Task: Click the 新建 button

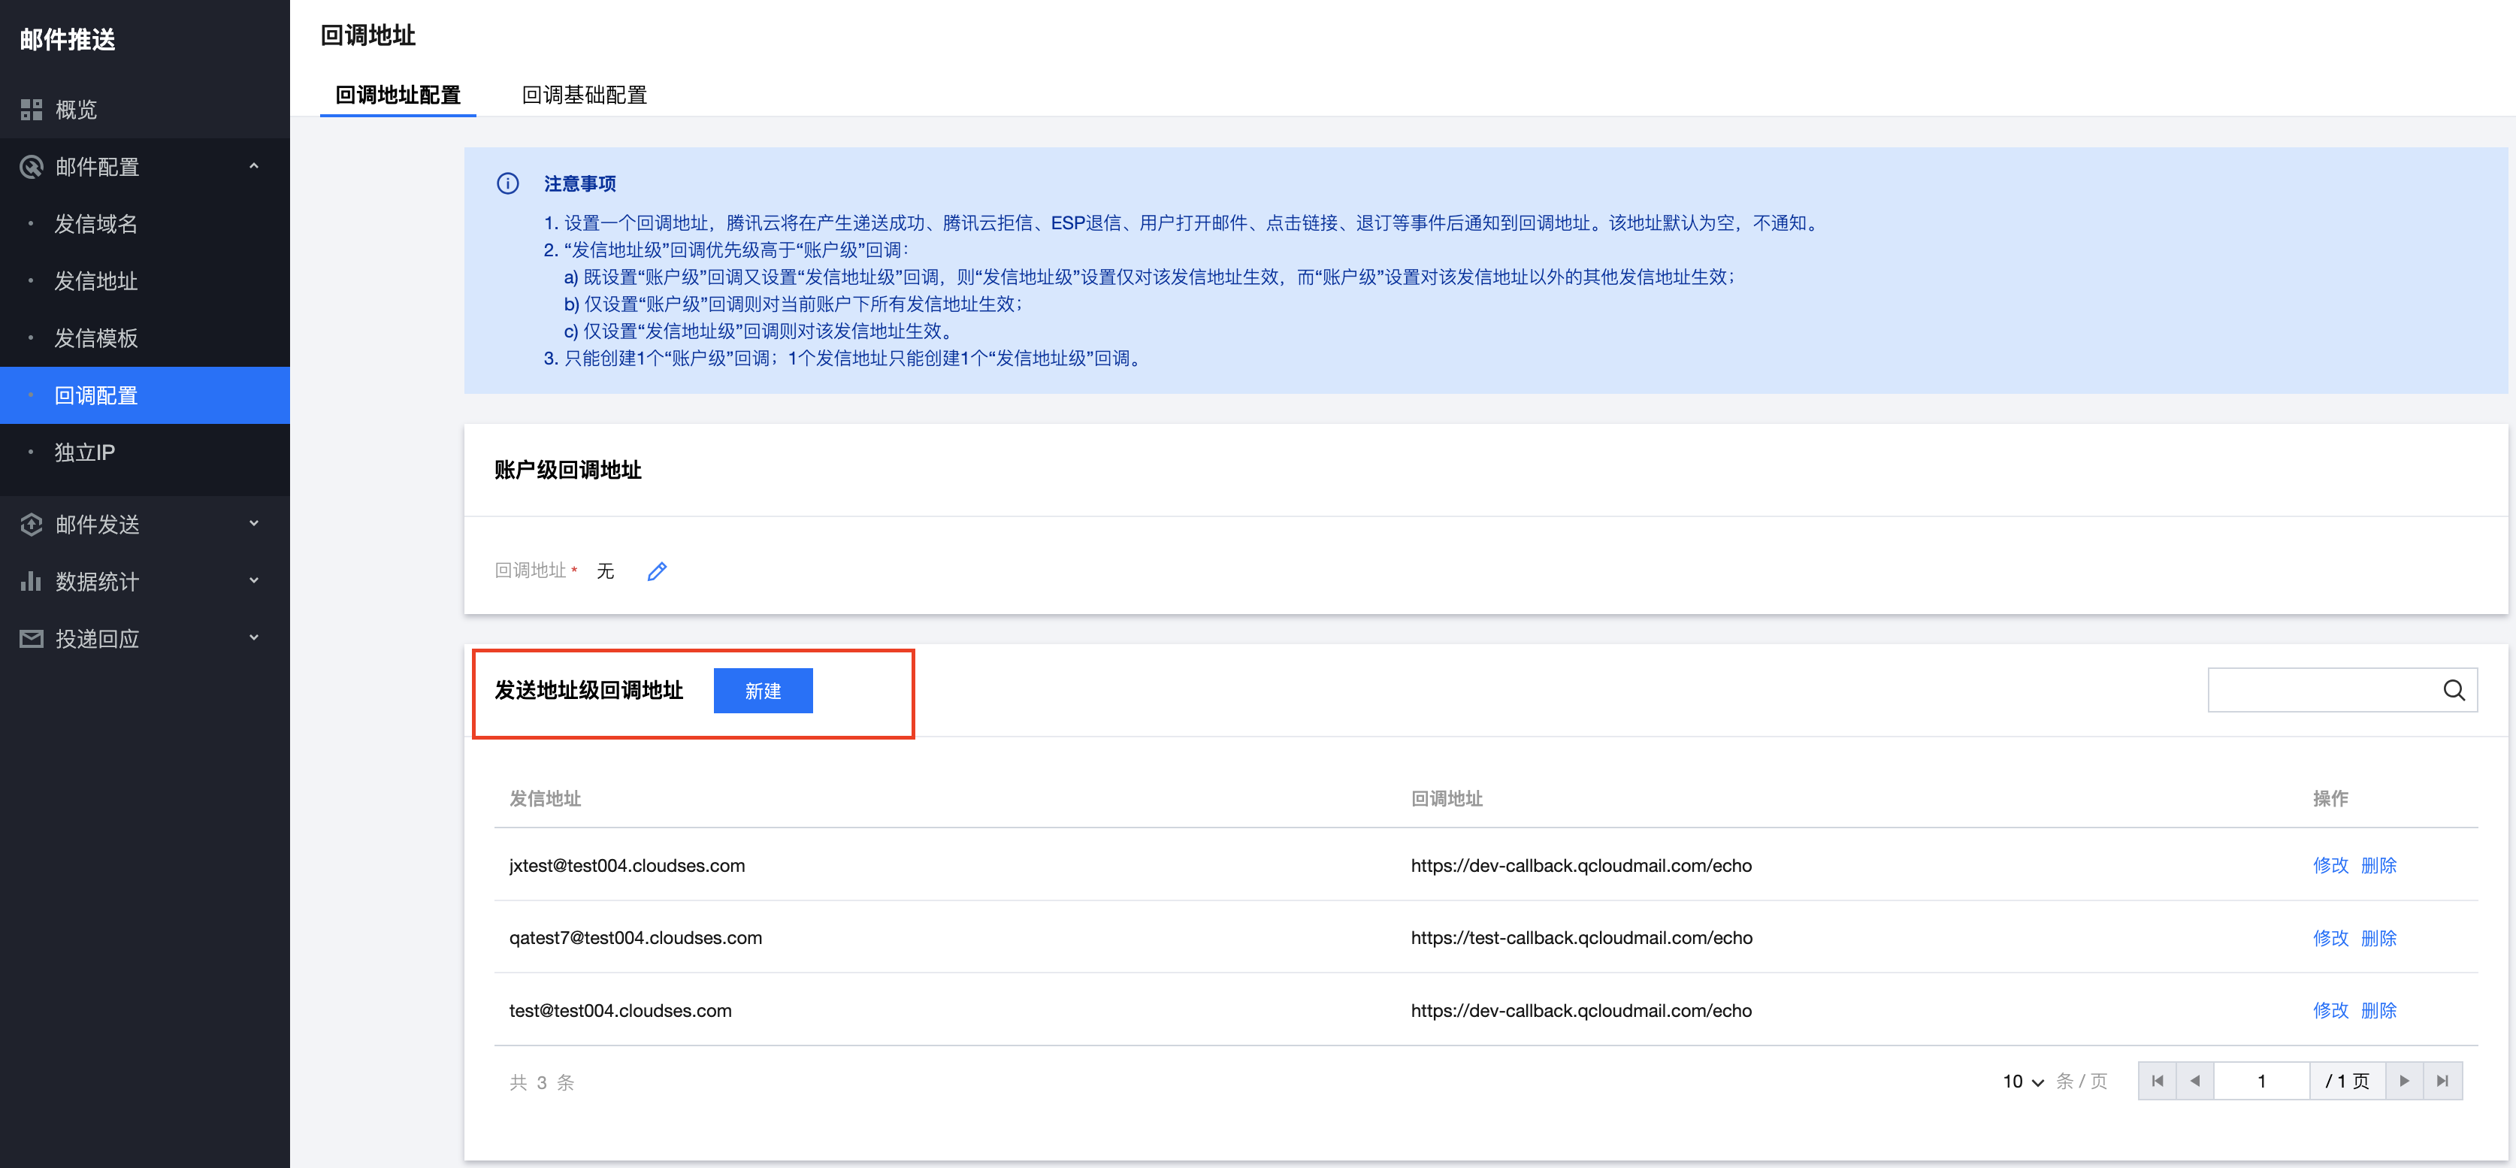Action: coord(763,691)
